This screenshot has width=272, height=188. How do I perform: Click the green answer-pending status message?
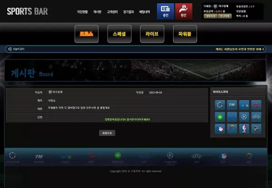(127, 120)
